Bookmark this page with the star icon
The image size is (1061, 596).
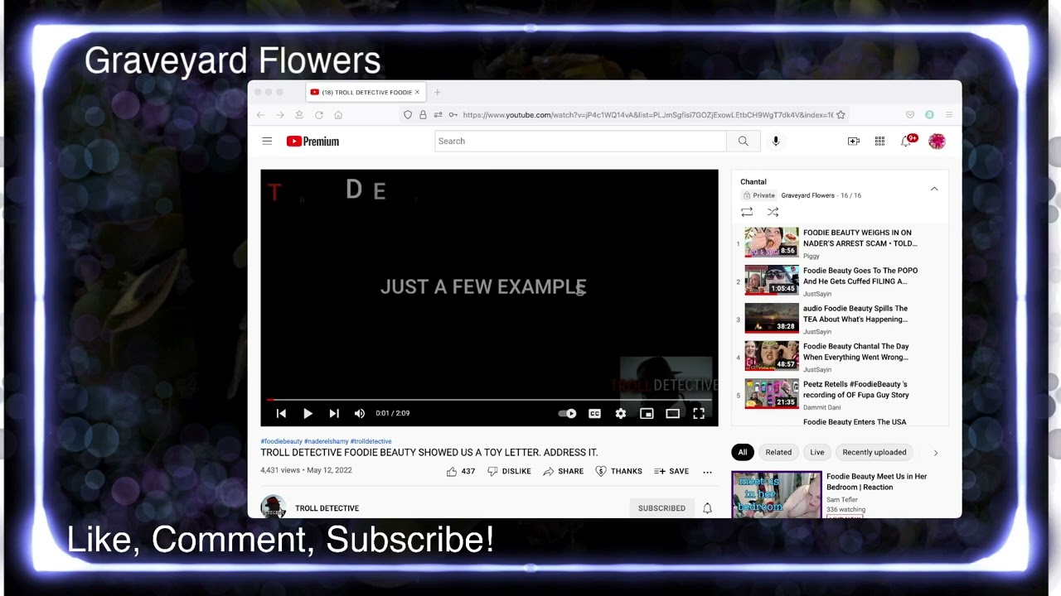point(841,115)
